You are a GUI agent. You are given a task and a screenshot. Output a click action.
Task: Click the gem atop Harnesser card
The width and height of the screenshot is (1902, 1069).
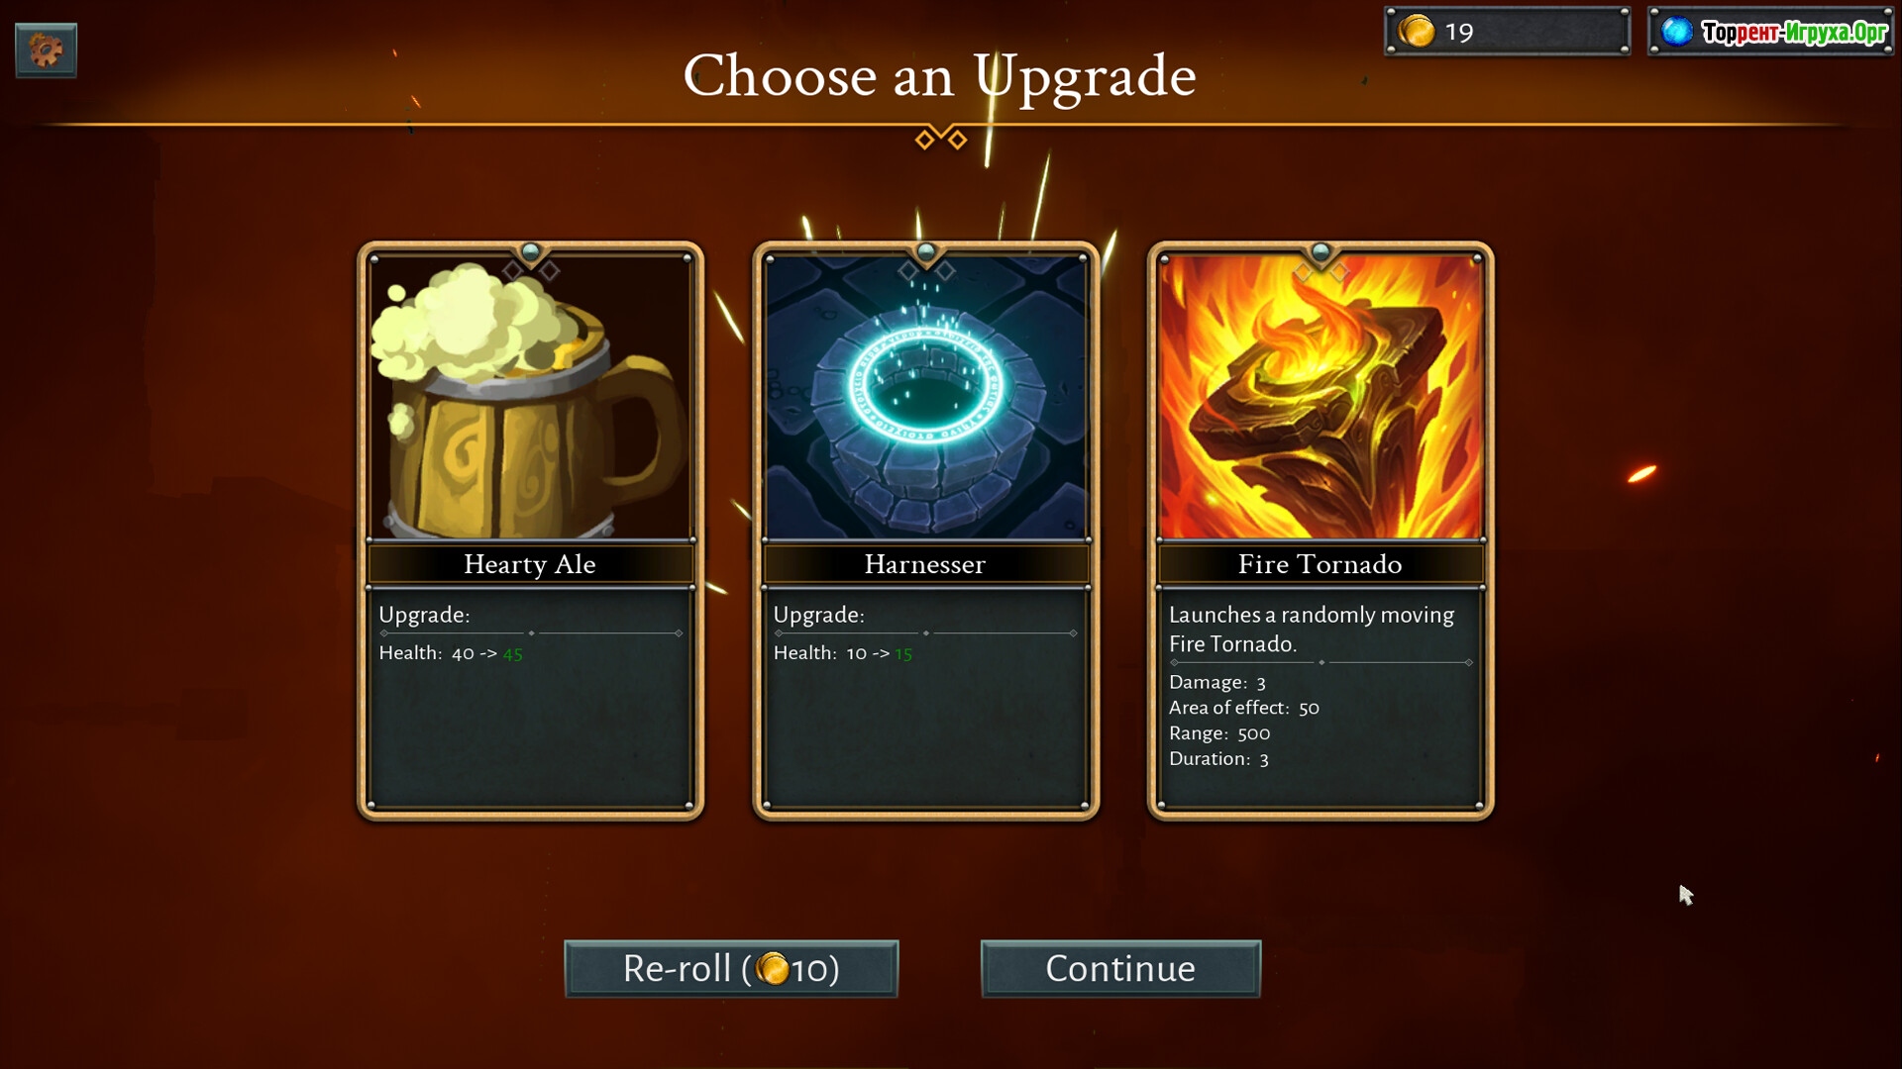click(x=926, y=251)
